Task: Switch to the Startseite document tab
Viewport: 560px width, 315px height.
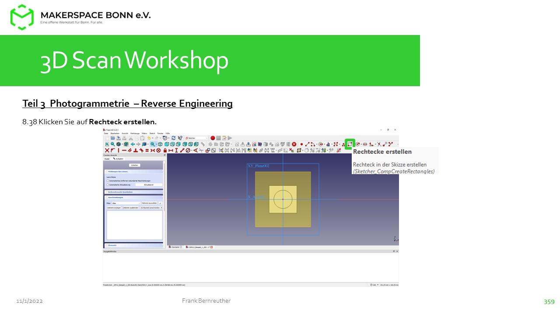Action: (x=175, y=247)
